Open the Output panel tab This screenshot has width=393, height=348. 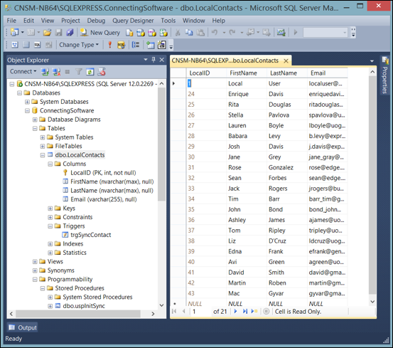point(22,327)
